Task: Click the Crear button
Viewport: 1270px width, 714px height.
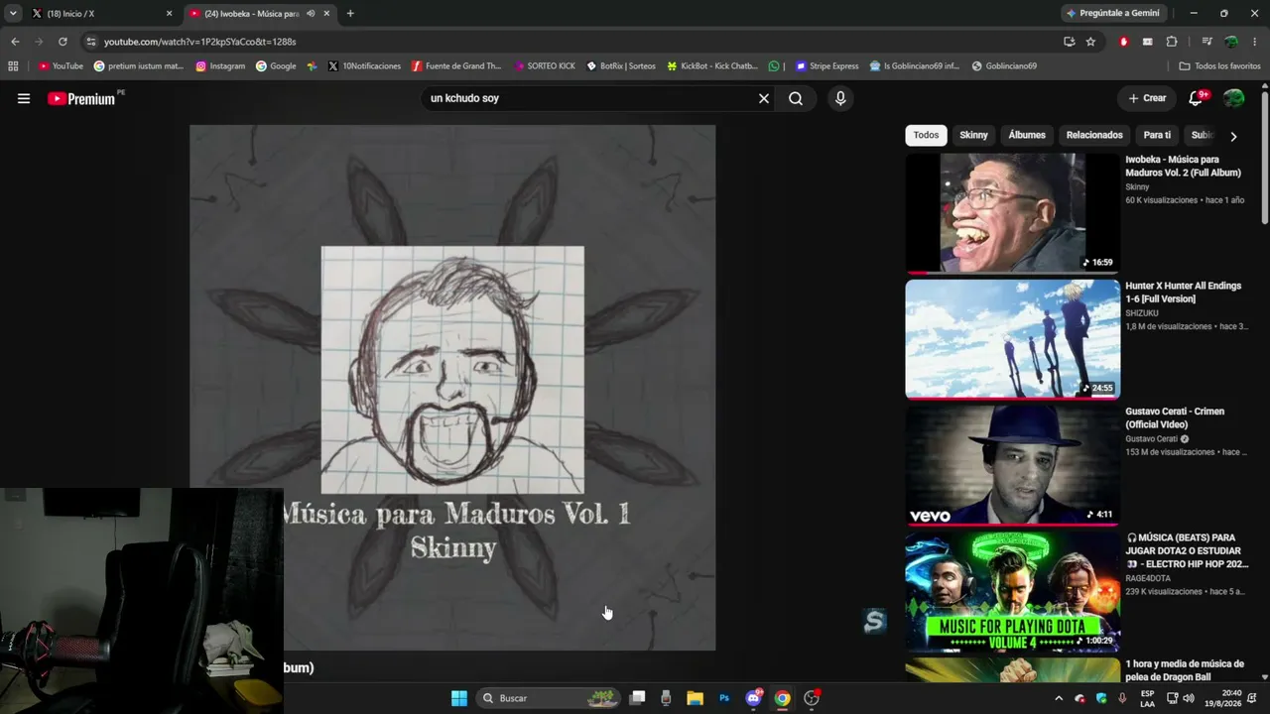Action: (1147, 98)
